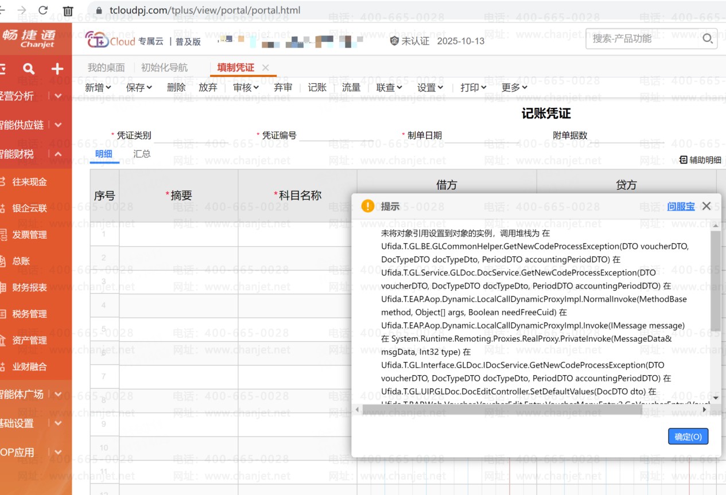726x495 pixels.
Task: Expand the 新增 dropdown in the toolbar
Action: pyautogui.click(x=98, y=87)
